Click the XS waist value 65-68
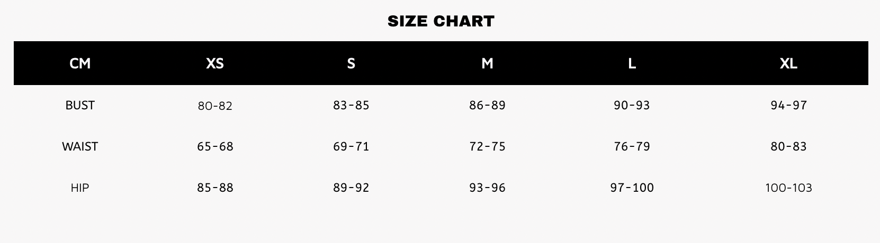Image resolution: width=880 pixels, height=243 pixels. point(215,146)
